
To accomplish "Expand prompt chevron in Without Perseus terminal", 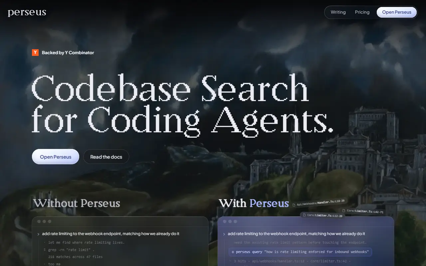I will [39, 234].
